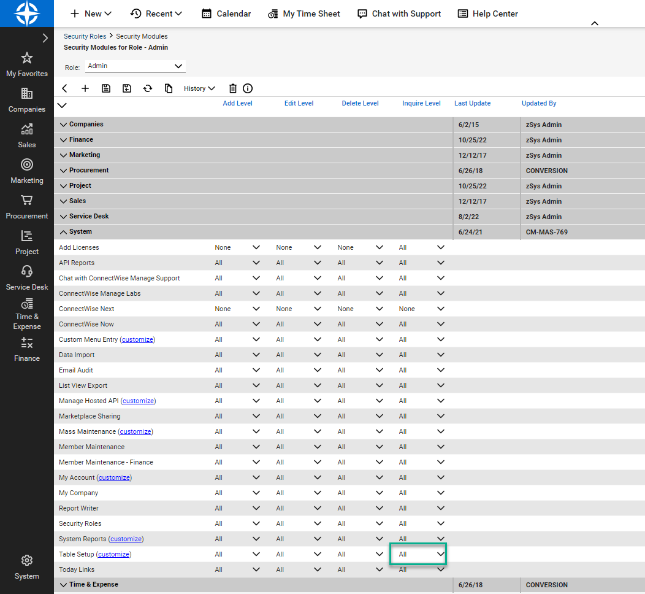Expand the Finance module group
The width and height of the screenshot is (645, 594).
[63, 140]
